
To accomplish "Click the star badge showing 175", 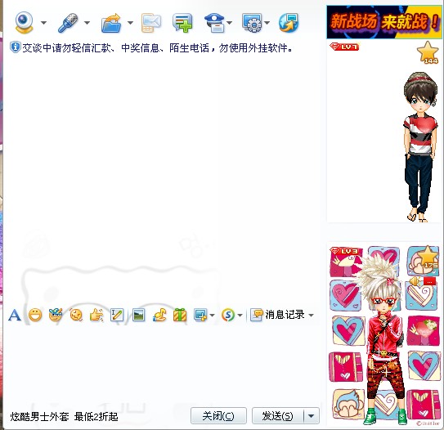I will pos(428,257).
